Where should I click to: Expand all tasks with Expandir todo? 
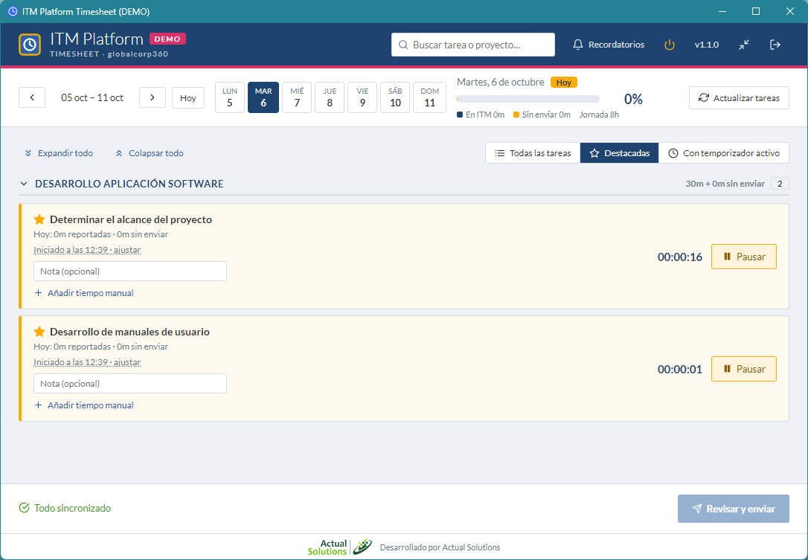tap(59, 153)
